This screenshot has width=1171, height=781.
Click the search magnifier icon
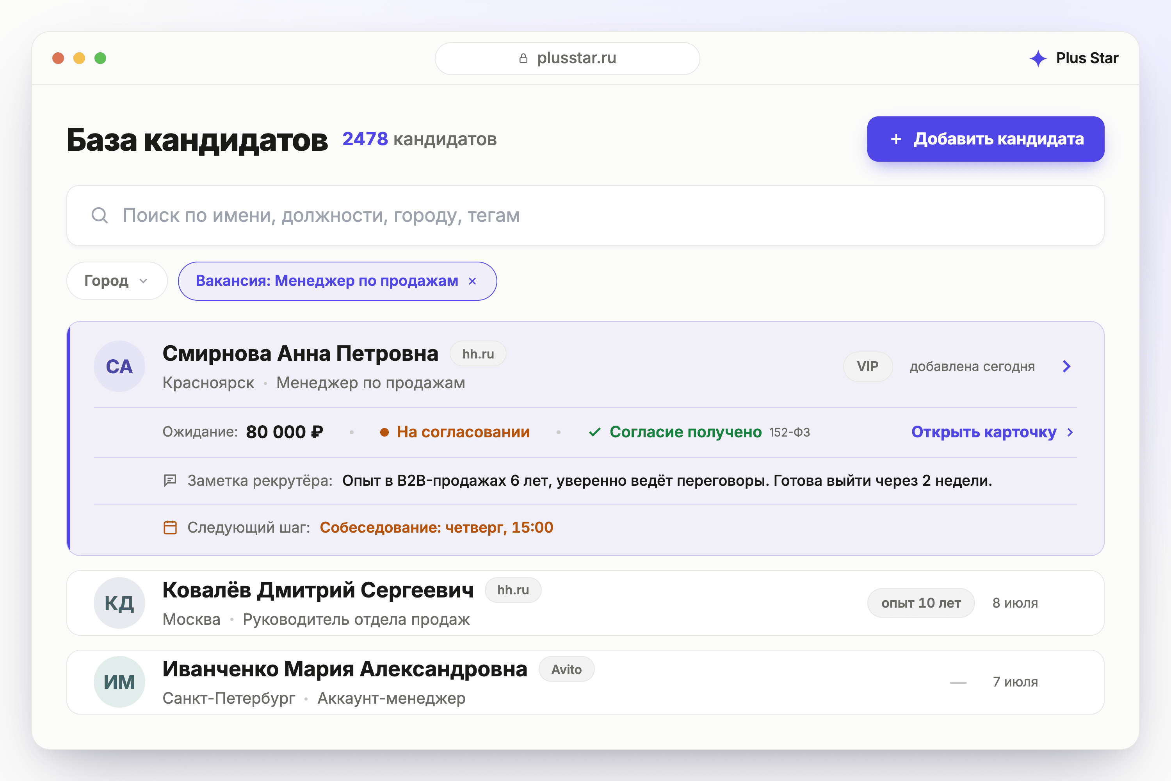pos(100,215)
